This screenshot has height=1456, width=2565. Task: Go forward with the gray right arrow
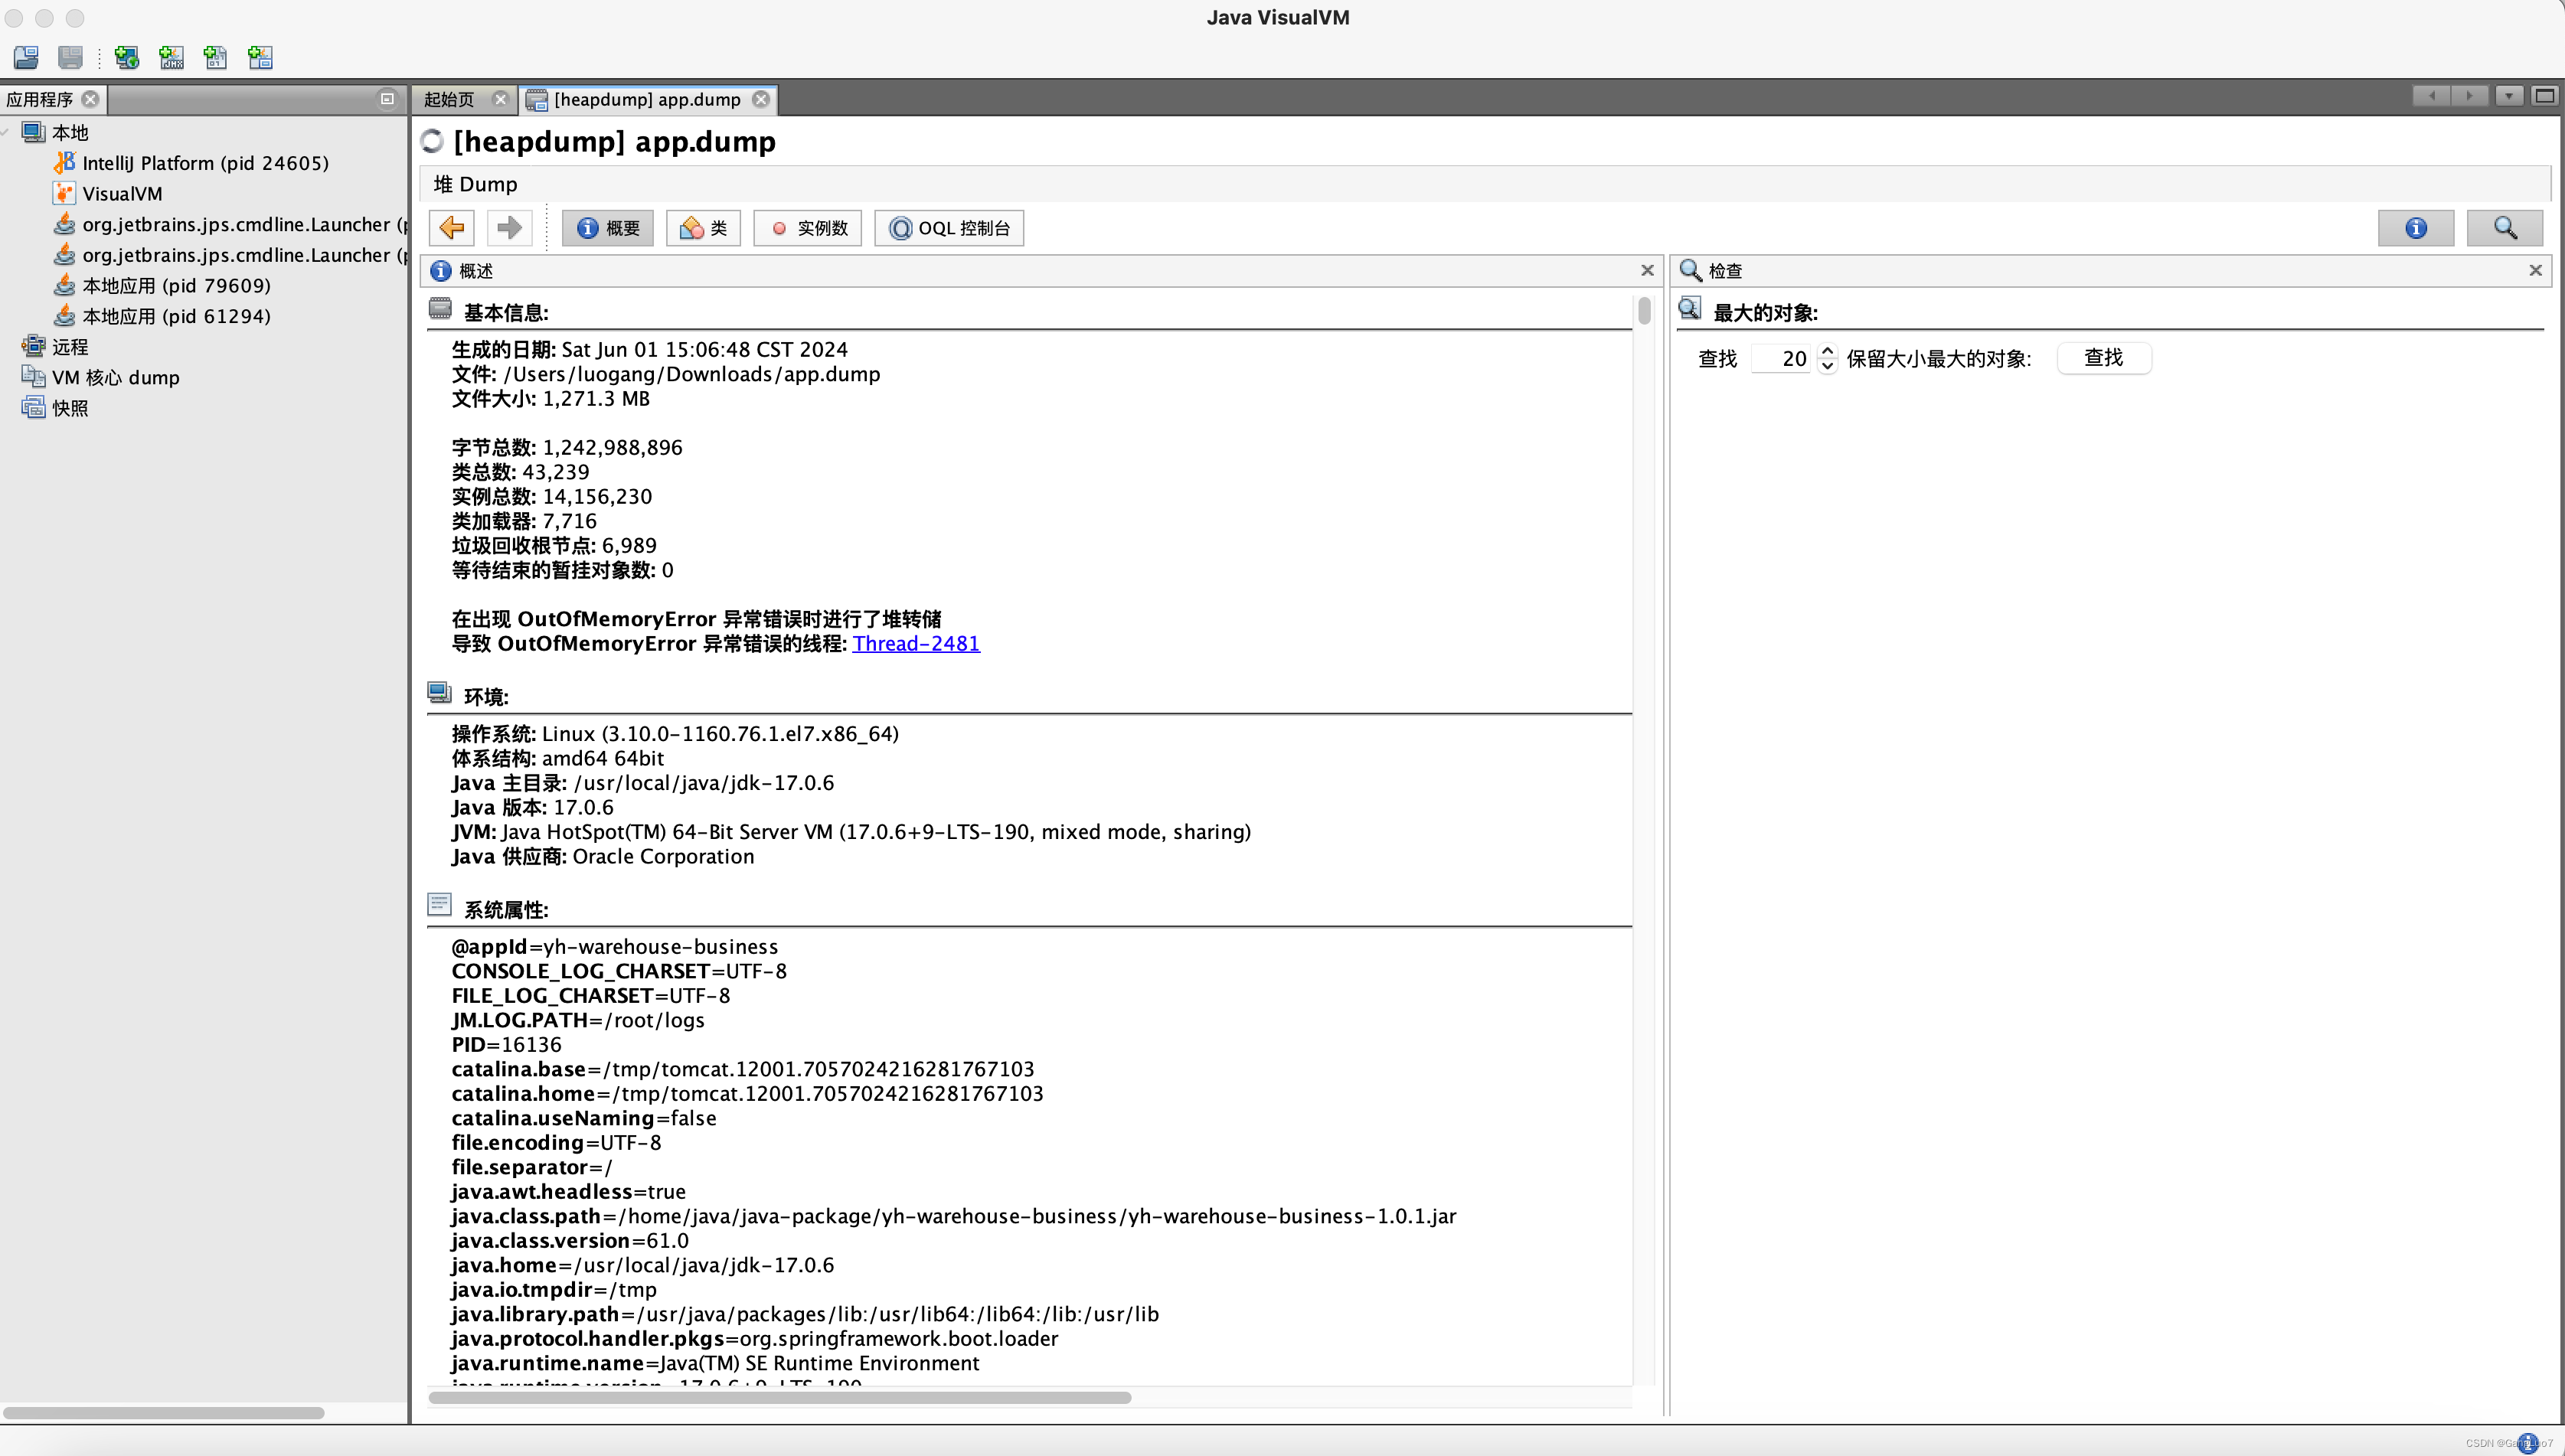tap(510, 228)
